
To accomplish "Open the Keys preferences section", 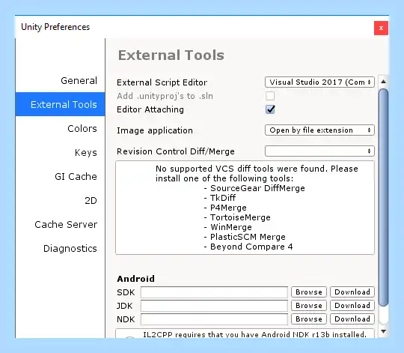I will 86,152.
